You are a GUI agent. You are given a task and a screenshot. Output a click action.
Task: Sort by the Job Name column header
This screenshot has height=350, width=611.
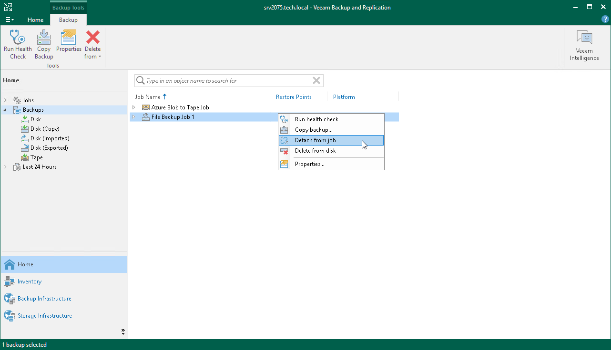(x=148, y=97)
